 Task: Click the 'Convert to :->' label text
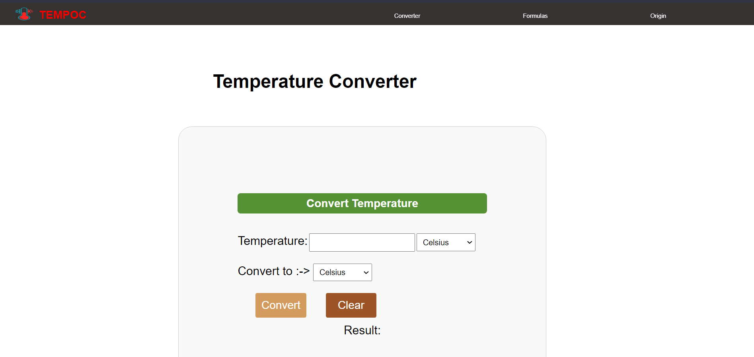point(274,271)
